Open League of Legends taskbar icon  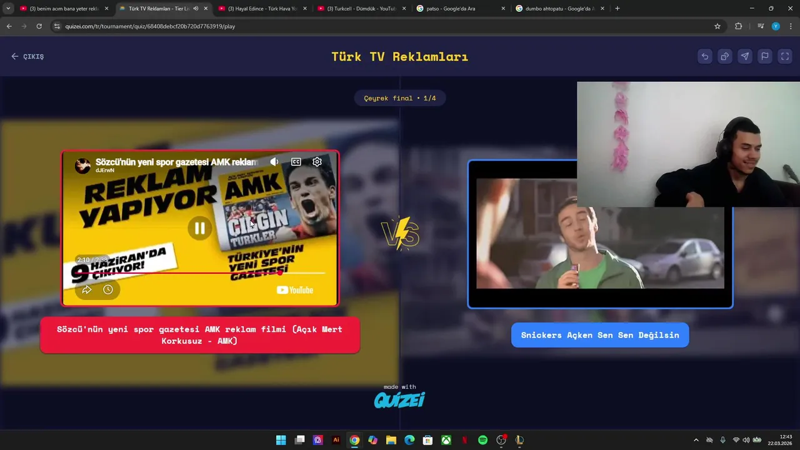[519, 440]
